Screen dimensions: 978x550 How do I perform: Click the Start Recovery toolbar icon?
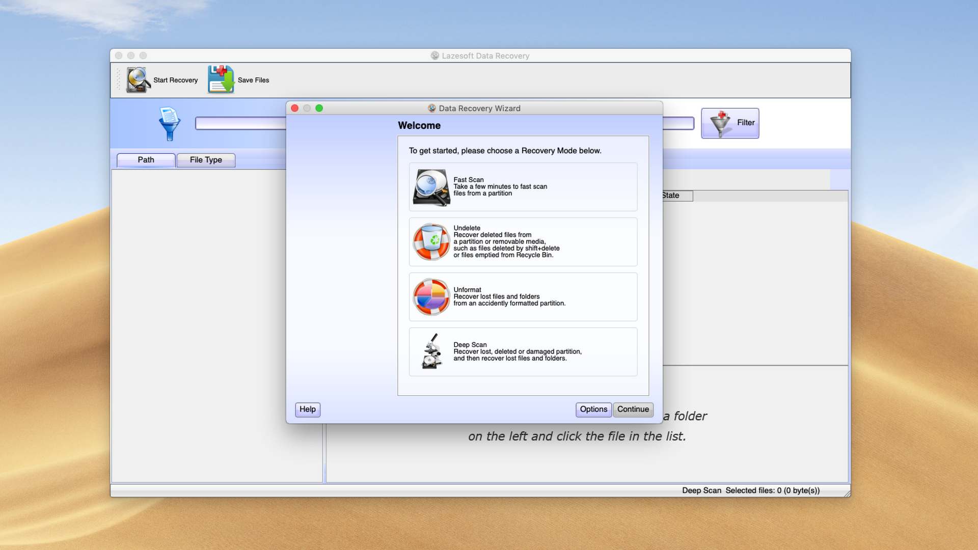(137, 80)
